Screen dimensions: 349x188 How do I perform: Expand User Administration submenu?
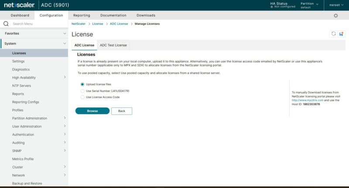coord(65,126)
